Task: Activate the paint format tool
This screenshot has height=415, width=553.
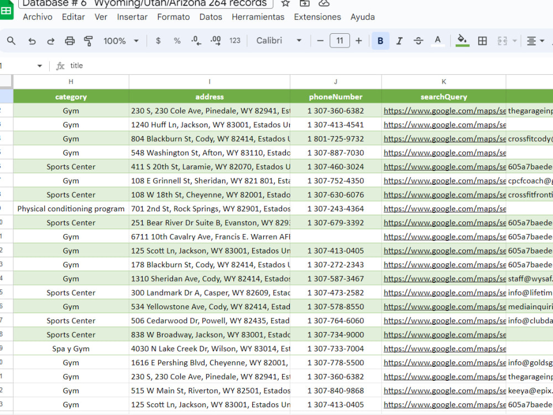Action: click(x=88, y=41)
